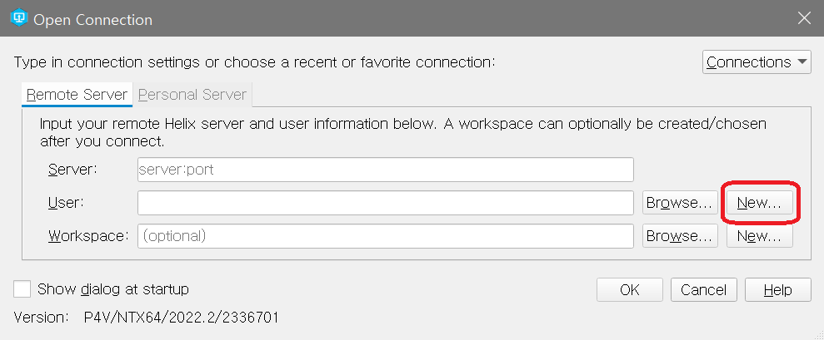Click the P4V icon in the title bar
Image resolution: width=824 pixels, height=340 pixels.
click(19, 17)
